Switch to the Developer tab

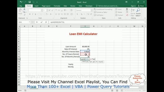(x=89, y=6)
